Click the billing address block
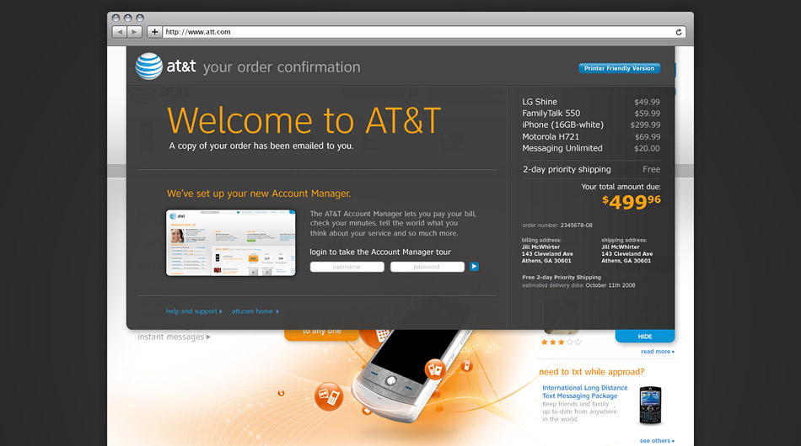The image size is (801, 446). point(547,250)
